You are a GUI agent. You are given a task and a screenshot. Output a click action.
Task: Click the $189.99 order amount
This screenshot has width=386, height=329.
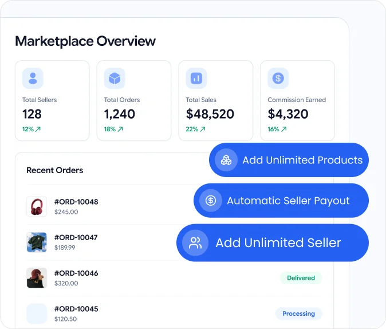[65, 248]
